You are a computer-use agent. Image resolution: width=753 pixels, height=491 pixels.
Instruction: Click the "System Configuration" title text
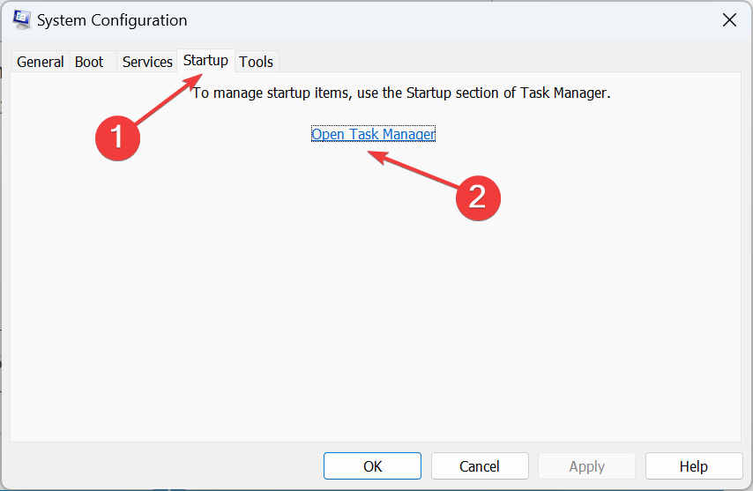[112, 20]
